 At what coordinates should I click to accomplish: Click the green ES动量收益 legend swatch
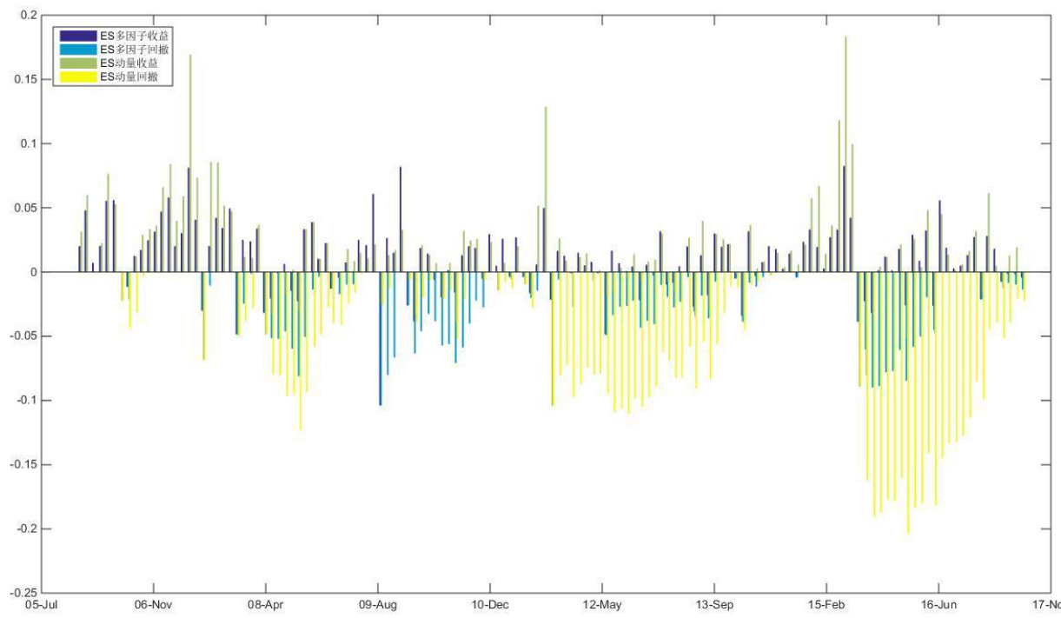coord(77,63)
